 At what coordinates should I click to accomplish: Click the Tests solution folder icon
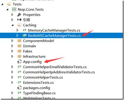point(9,4)
